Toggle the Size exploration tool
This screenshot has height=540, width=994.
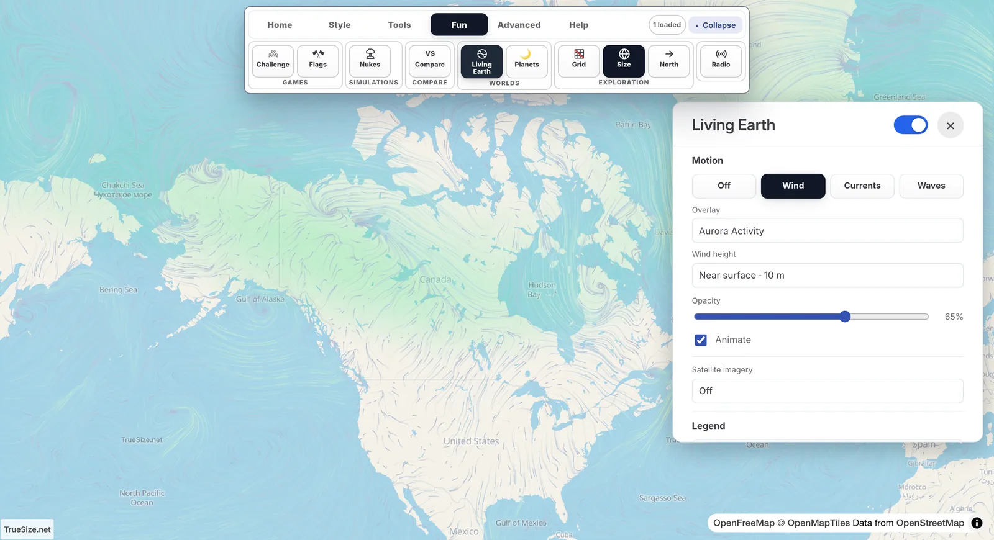pyautogui.click(x=624, y=60)
